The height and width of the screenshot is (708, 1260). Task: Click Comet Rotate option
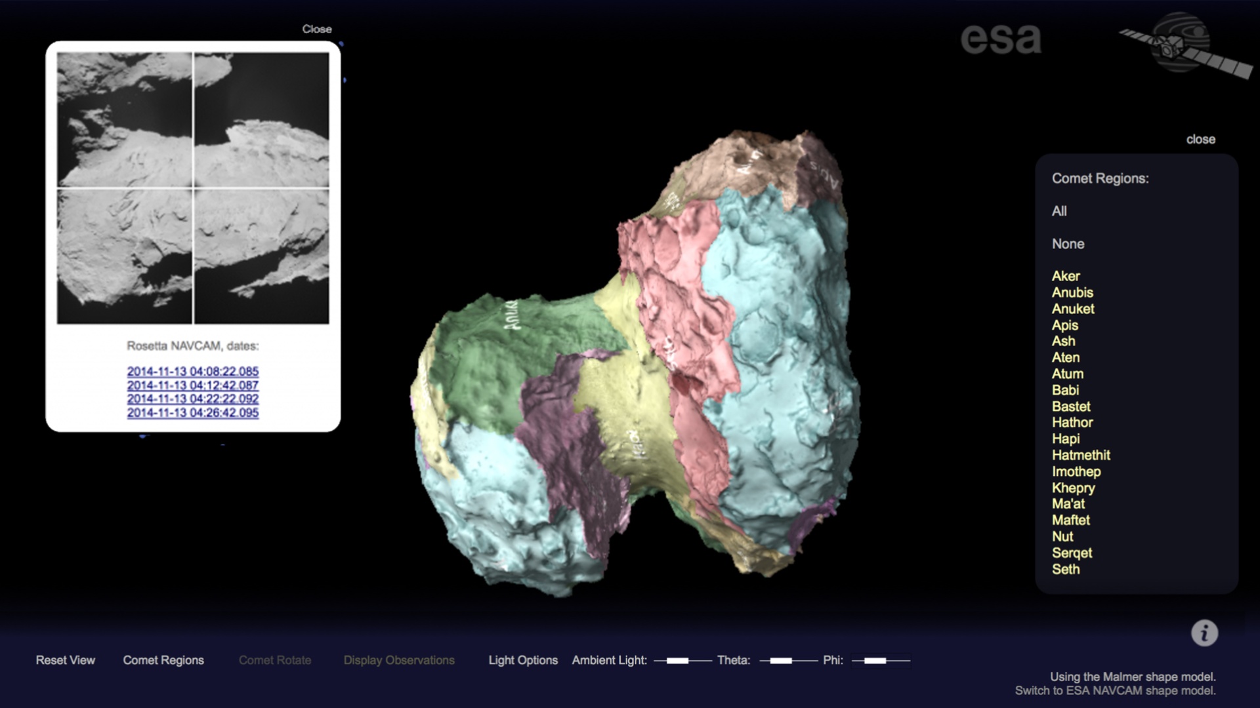pos(275,660)
